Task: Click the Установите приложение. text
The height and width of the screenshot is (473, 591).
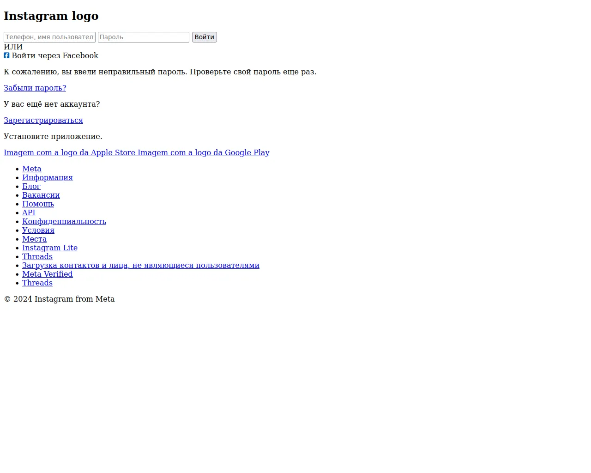Action: click(x=53, y=136)
